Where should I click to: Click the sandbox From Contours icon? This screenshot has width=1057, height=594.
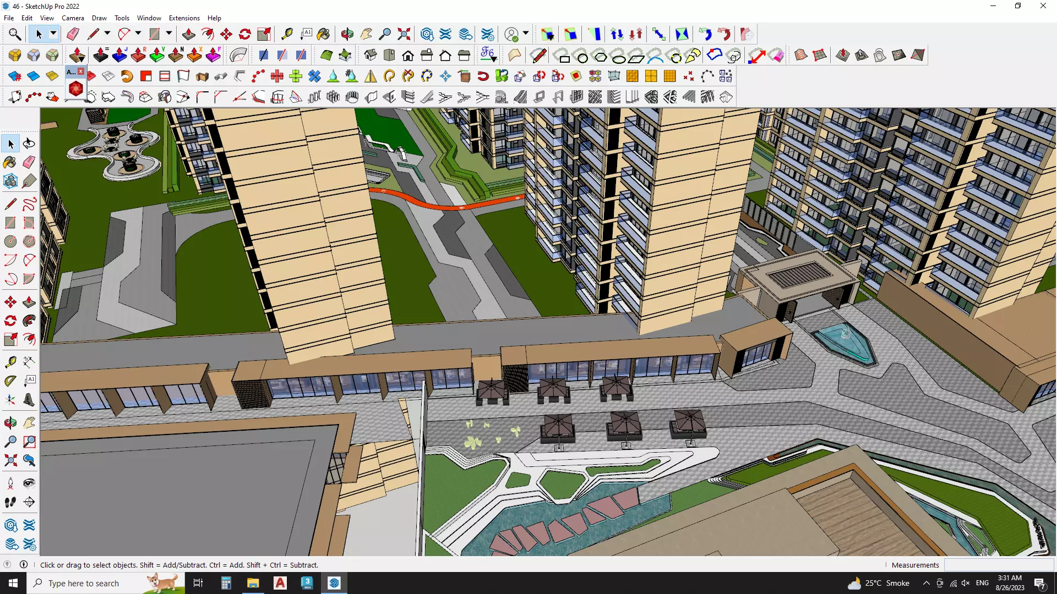click(801, 55)
